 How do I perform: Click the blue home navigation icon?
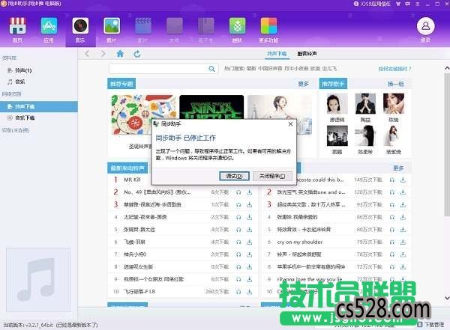click(x=120, y=54)
